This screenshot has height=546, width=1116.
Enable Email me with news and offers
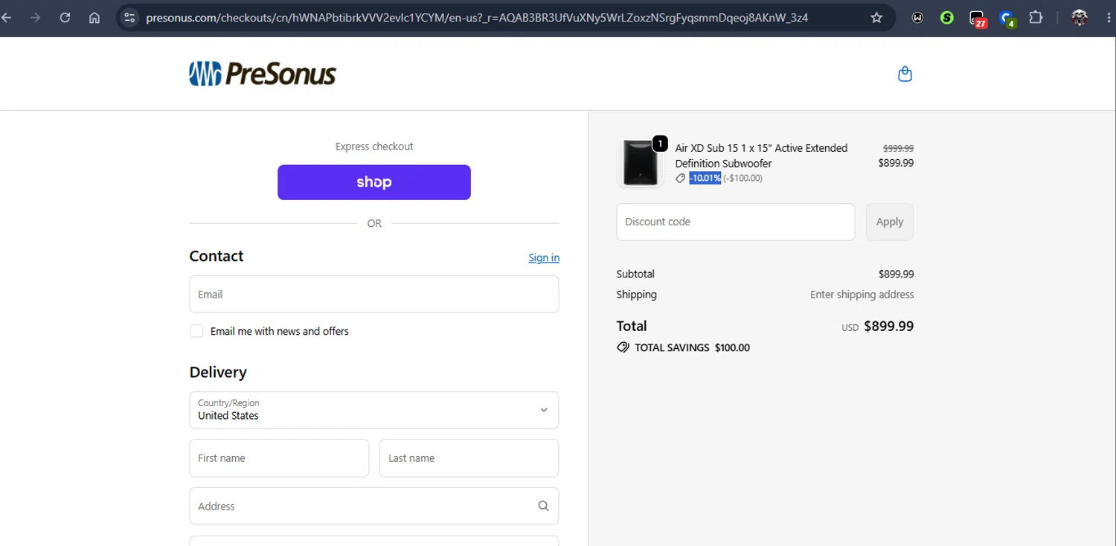pos(196,331)
